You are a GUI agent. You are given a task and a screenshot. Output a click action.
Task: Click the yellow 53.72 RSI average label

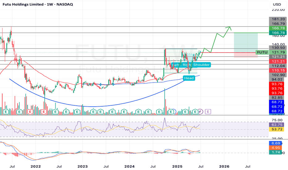(x=277, y=129)
